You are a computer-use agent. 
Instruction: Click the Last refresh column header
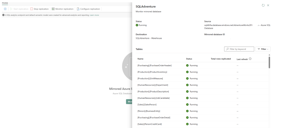click(242, 59)
